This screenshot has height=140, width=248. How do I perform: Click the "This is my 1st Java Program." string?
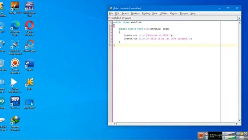[x=169, y=39]
